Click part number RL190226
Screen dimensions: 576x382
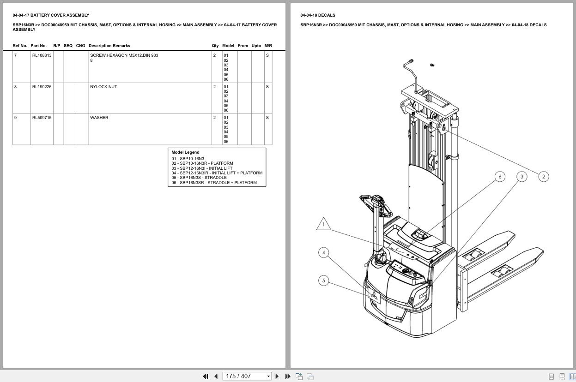pos(42,87)
